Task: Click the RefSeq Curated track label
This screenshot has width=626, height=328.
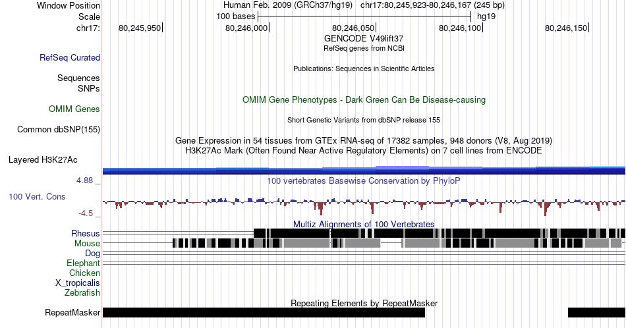Action: click(x=70, y=57)
